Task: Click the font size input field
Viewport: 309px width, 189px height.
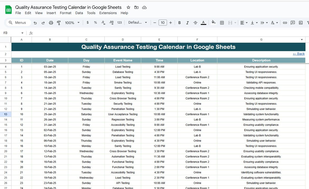Action: click(163, 23)
